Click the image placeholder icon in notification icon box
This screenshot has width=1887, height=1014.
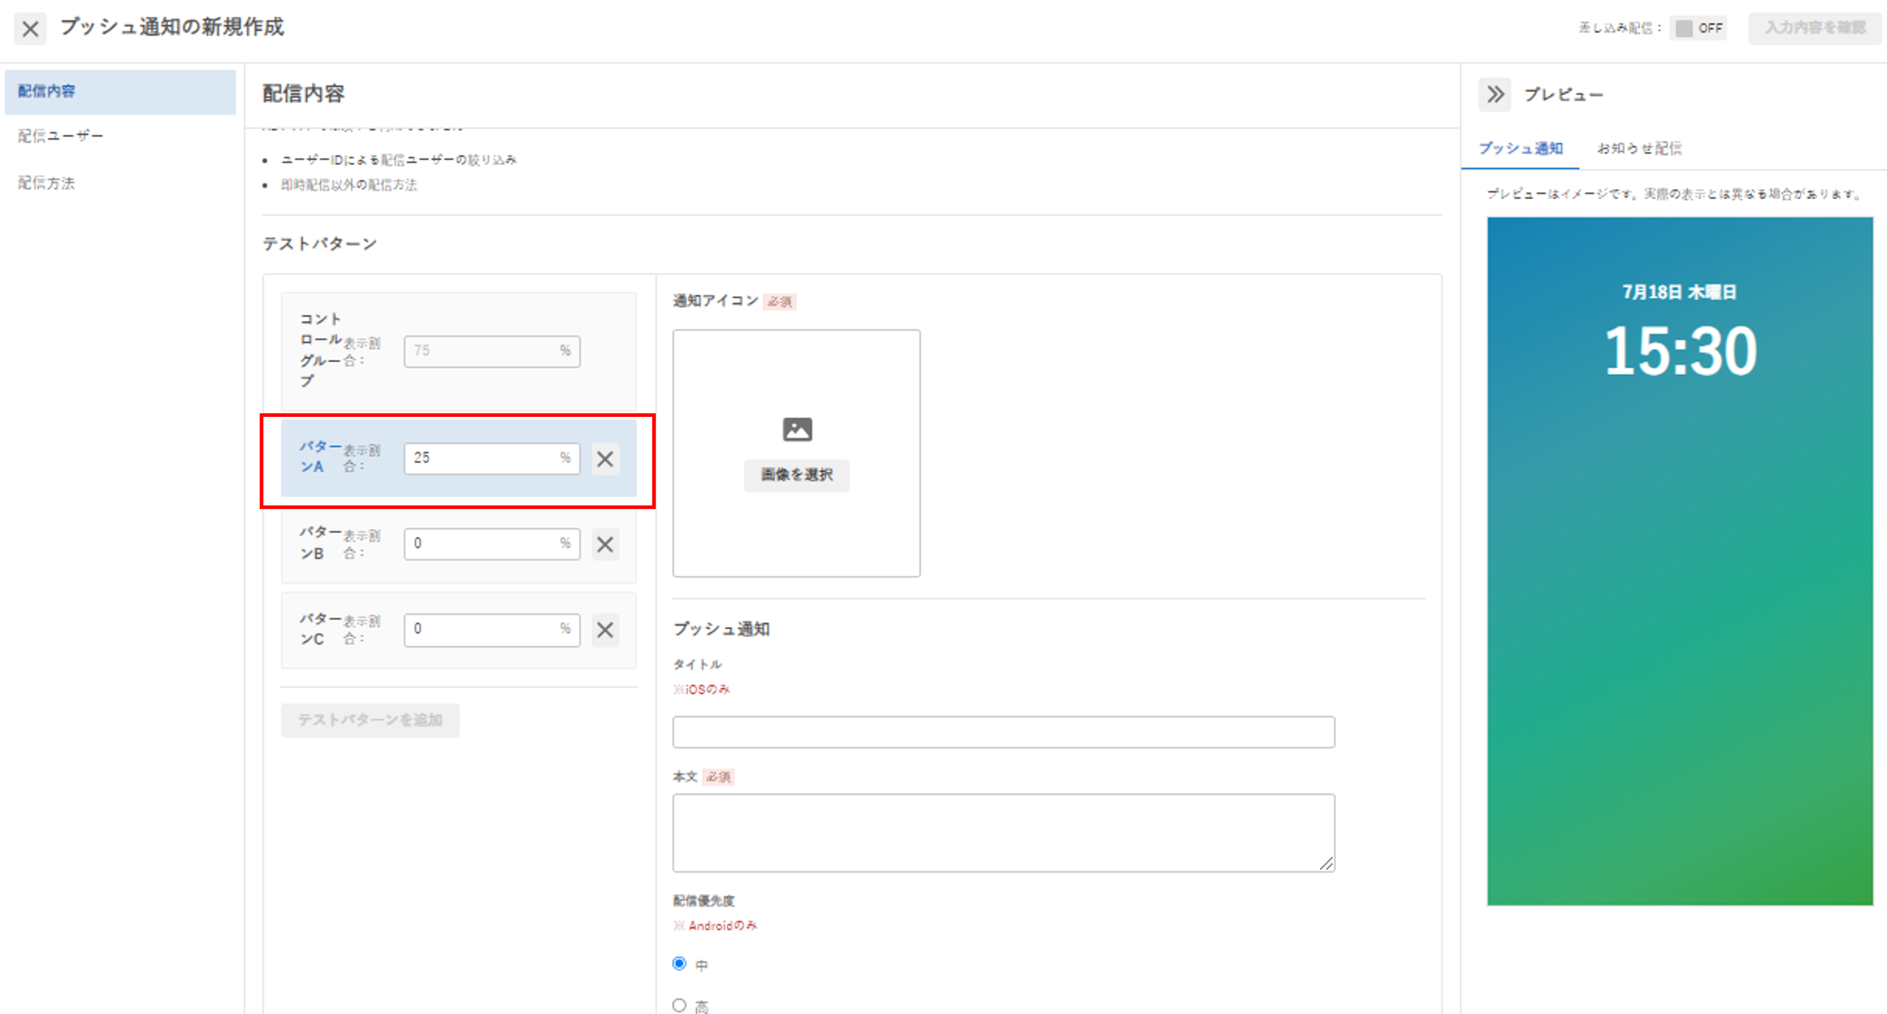click(797, 430)
